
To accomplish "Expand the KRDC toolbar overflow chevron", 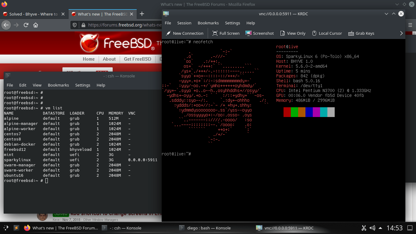I will [x=401, y=33].
